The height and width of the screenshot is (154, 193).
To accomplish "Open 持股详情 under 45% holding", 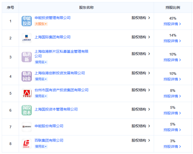I will click(x=172, y=24).
